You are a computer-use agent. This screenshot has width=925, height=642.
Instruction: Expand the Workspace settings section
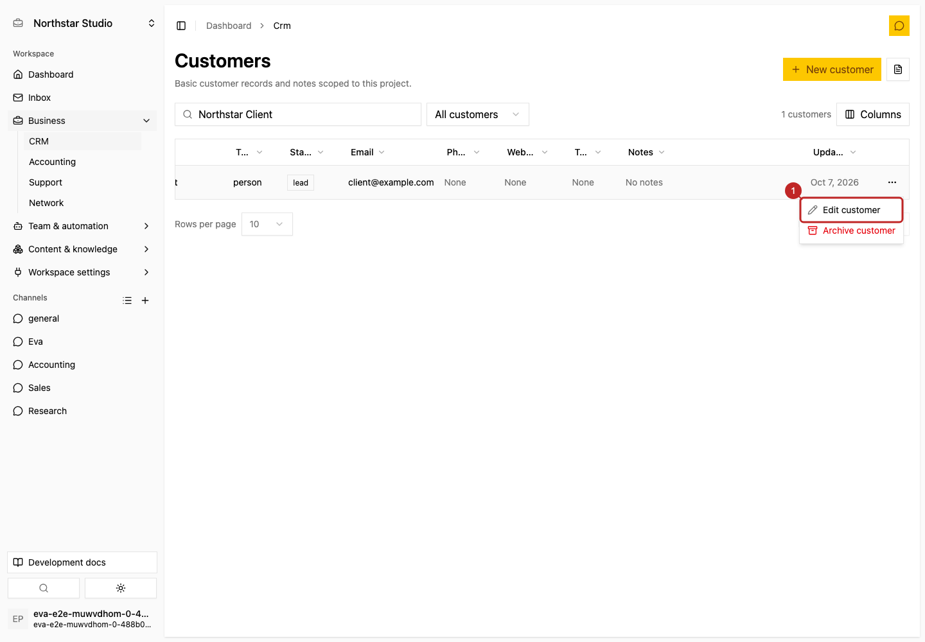pos(82,272)
